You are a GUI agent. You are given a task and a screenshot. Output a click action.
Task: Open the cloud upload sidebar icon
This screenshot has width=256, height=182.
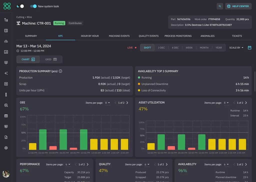(6, 41)
